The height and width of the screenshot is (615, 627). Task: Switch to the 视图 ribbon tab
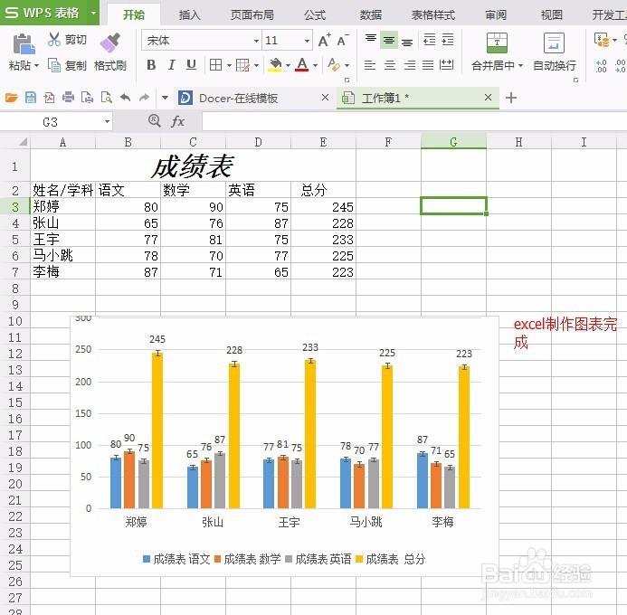[551, 14]
